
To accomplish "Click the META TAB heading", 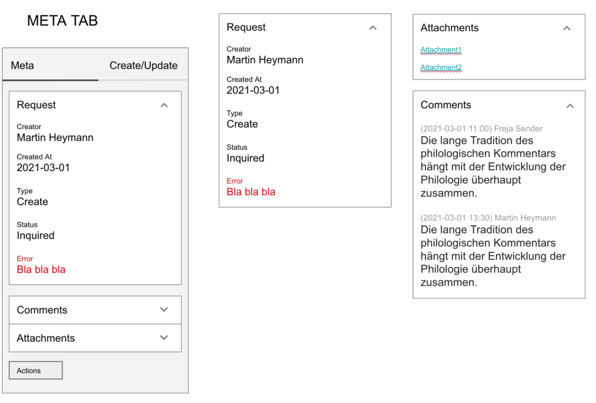I will (62, 22).
